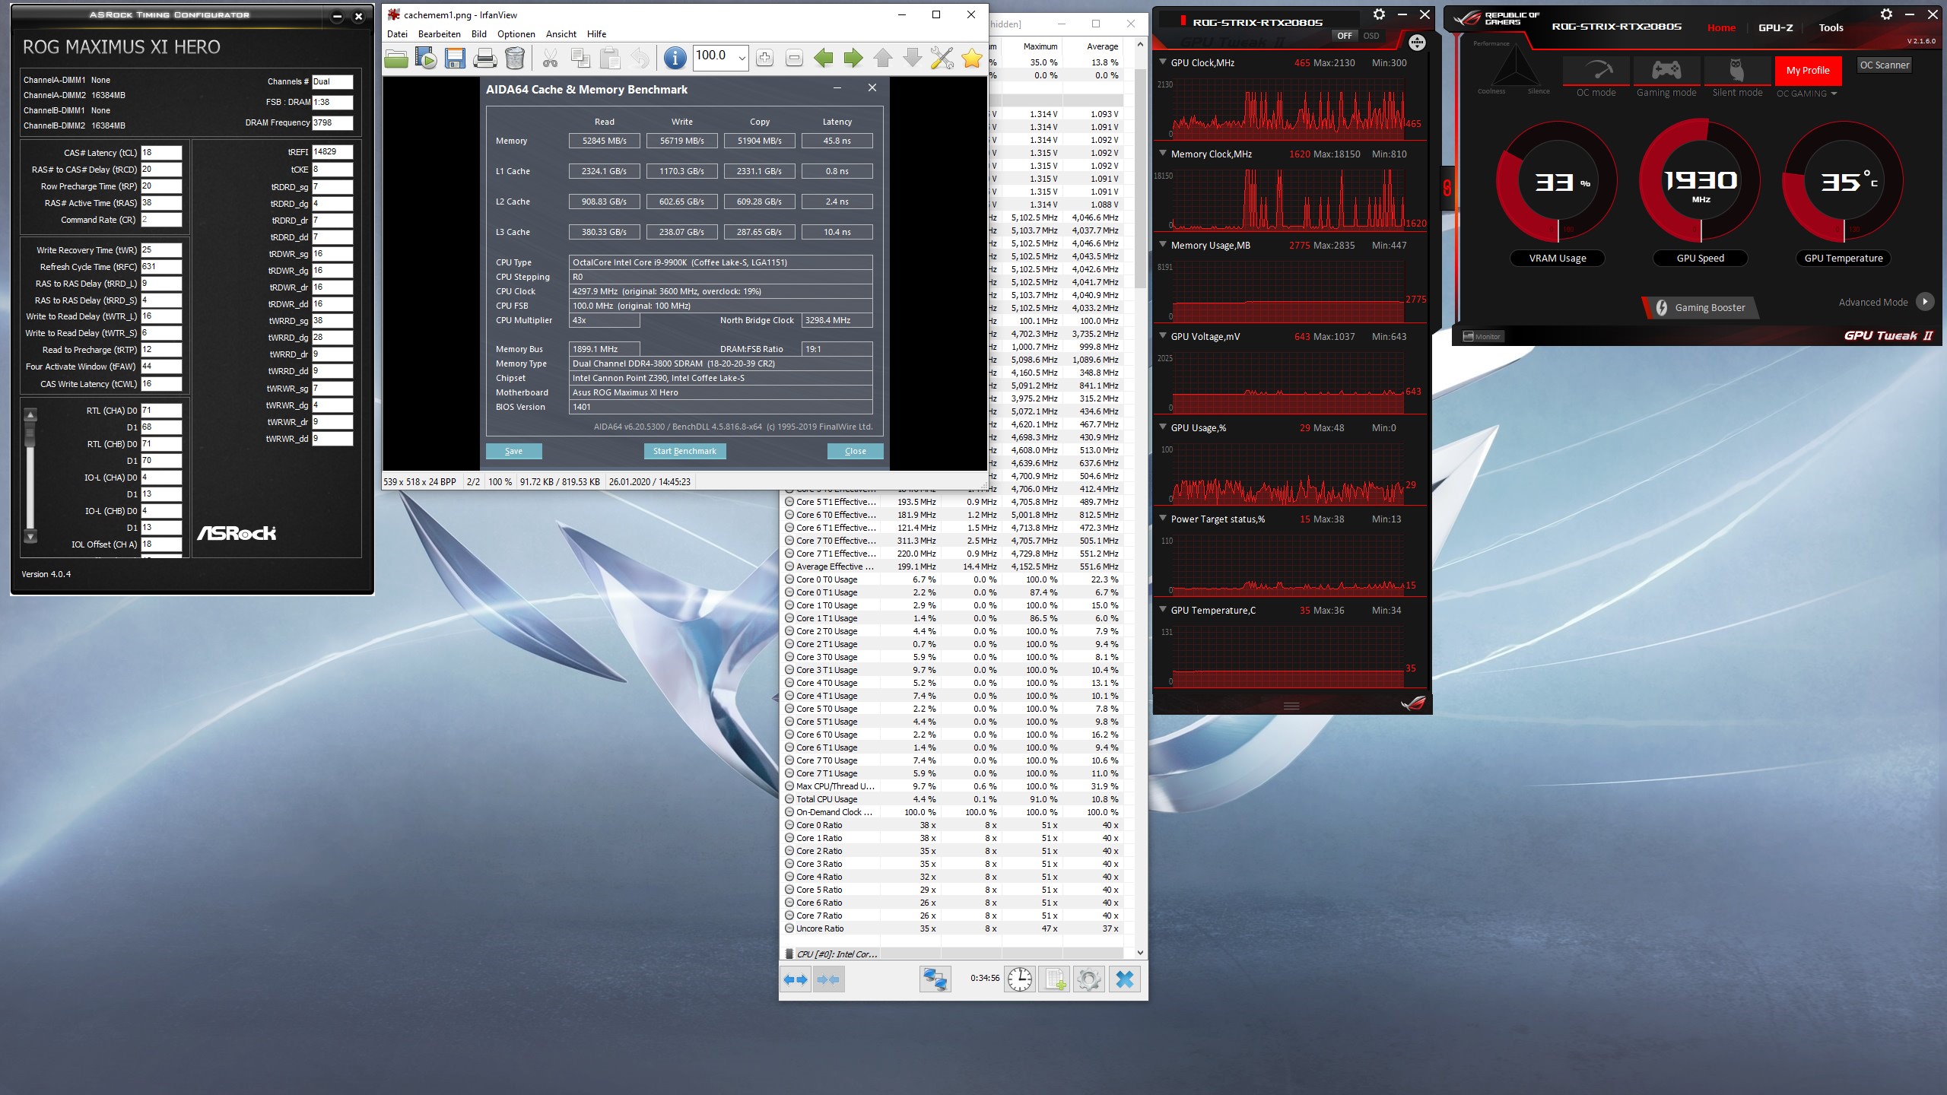Screen dimensions: 1947x1095
Task: Click the HWiNFO logging sheet icon
Action: (x=1055, y=979)
